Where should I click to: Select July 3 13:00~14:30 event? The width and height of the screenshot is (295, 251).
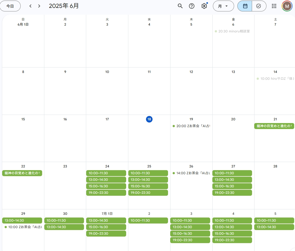click(x=190, y=227)
